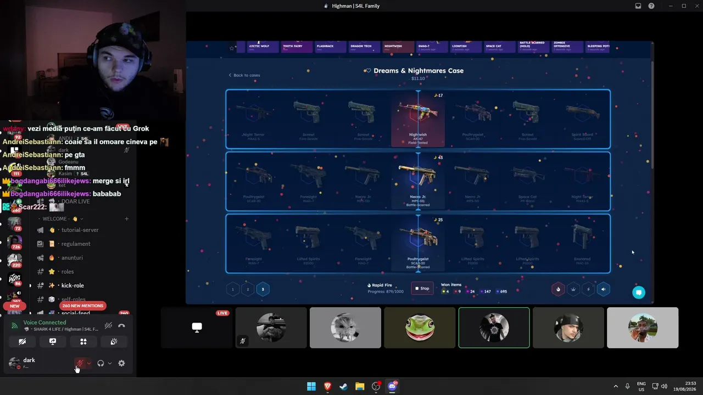Image resolution: width=703 pixels, height=395 pixels.
Task: Open the live support chat bubble
Action: coord(638,292)
